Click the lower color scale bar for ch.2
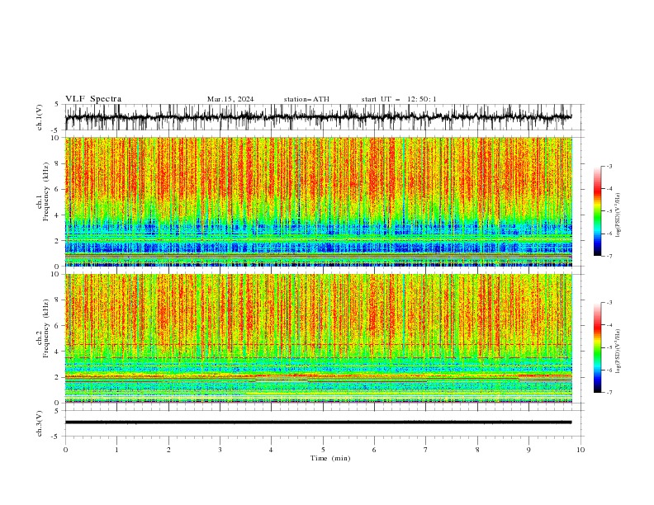Screen dimensions: 654x505 tap(597, 347)
